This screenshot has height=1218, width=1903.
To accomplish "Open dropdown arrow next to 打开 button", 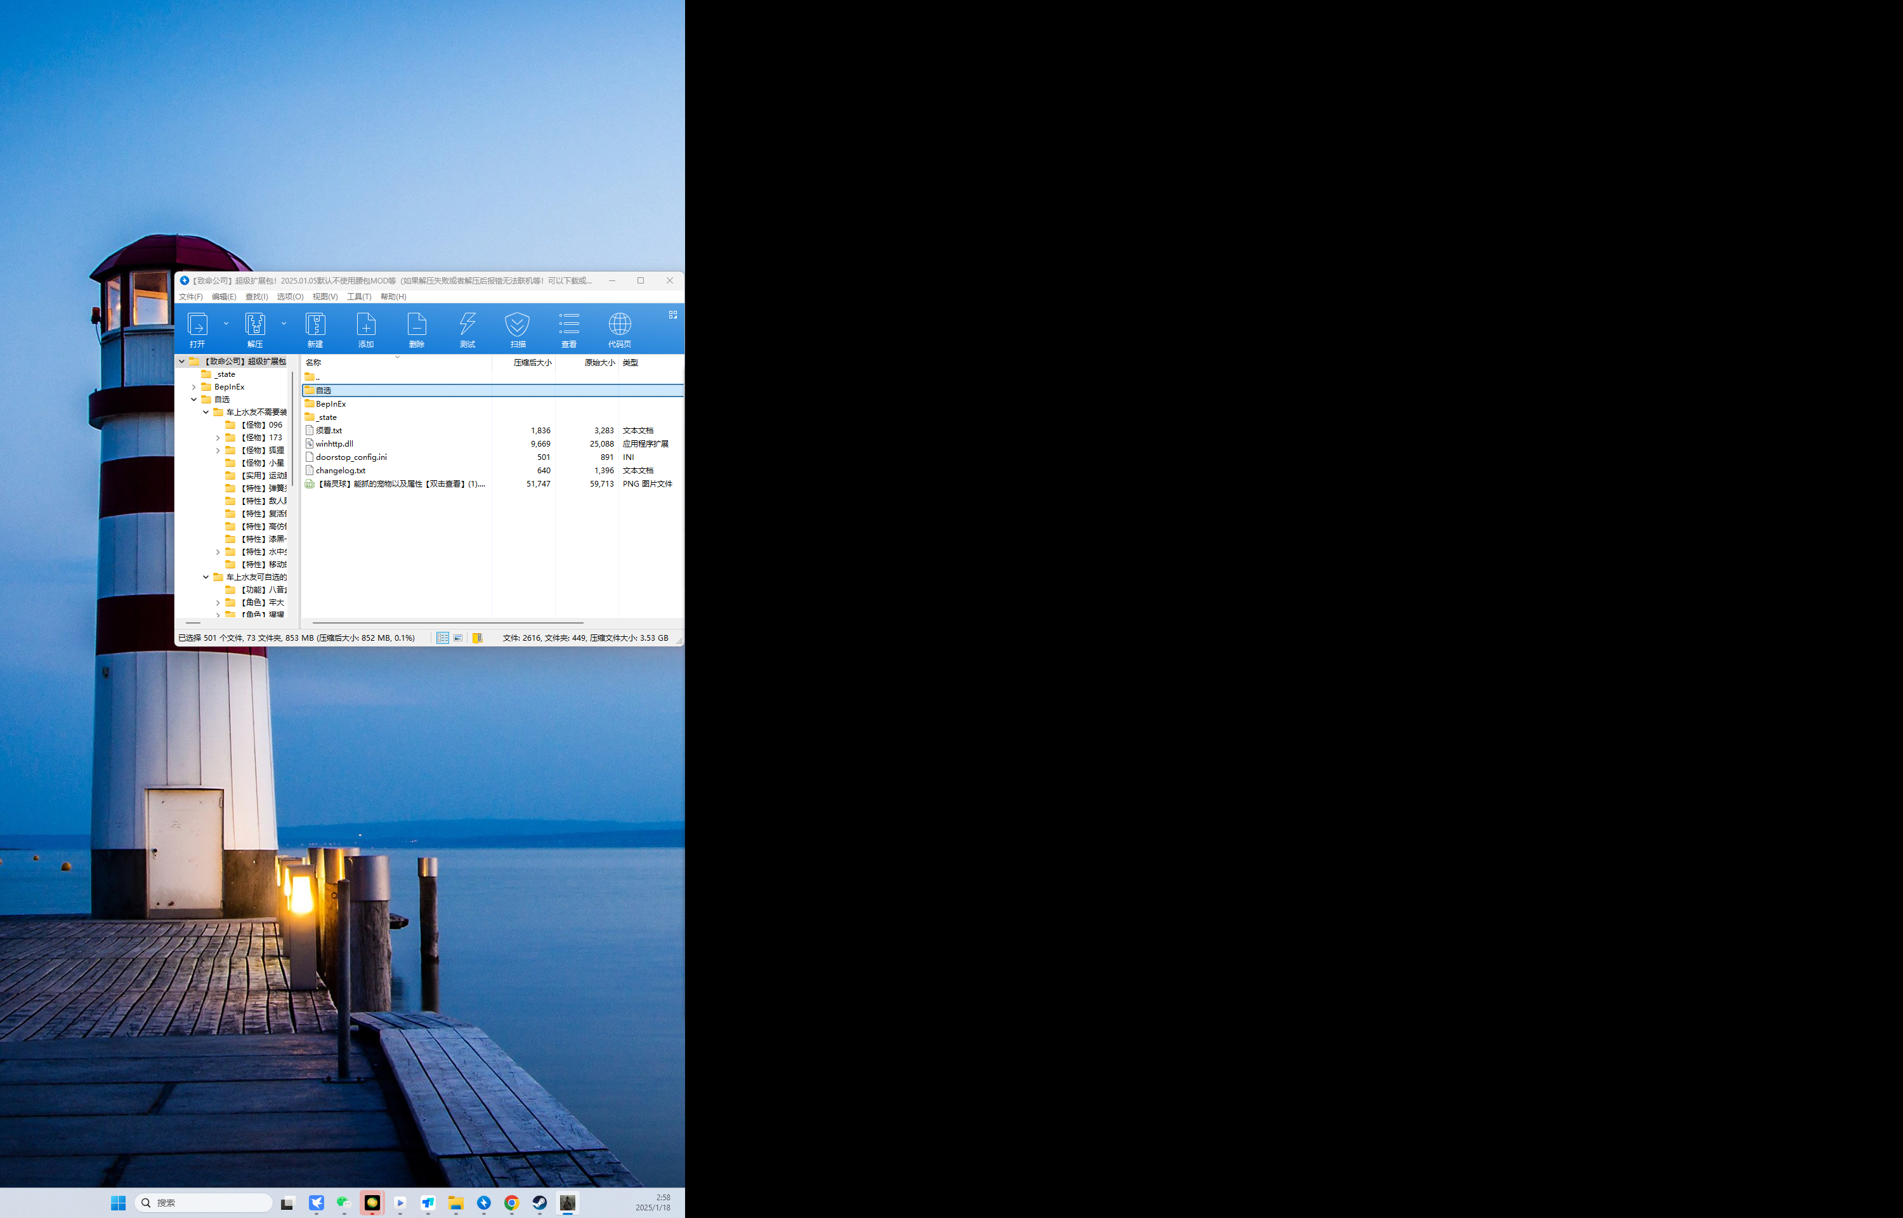I will [x=226, y=324].
